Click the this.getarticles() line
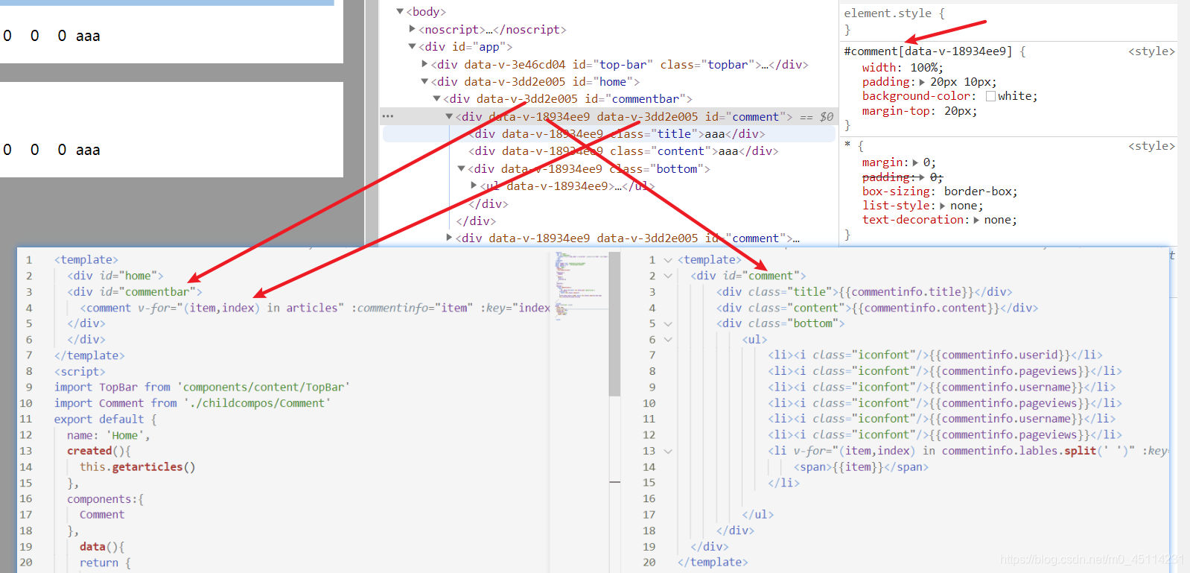The width and height of the screenshot is (1190, 573). tap(138, 467)
